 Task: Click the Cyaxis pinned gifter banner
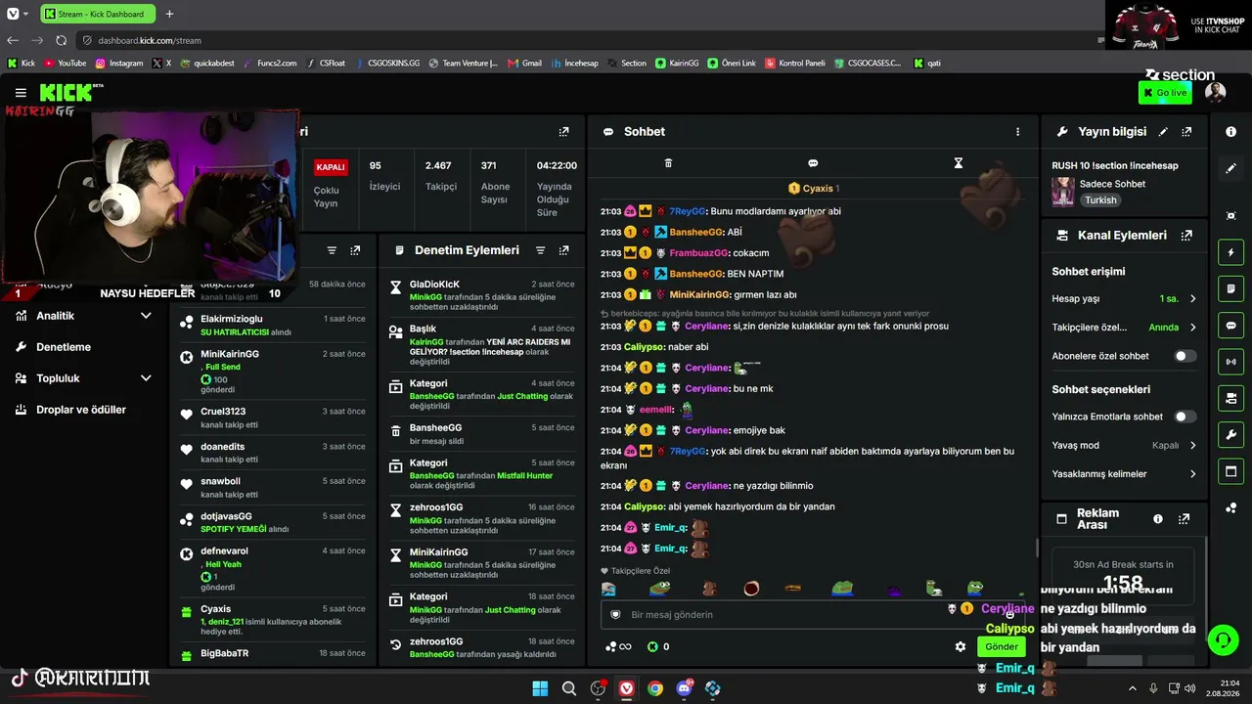(x=814, y=189)
